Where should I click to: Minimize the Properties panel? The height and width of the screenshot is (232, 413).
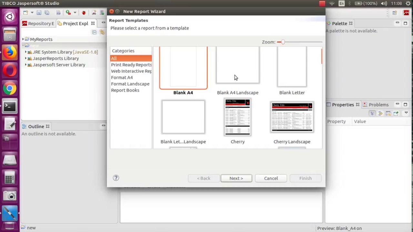point(398,104)
